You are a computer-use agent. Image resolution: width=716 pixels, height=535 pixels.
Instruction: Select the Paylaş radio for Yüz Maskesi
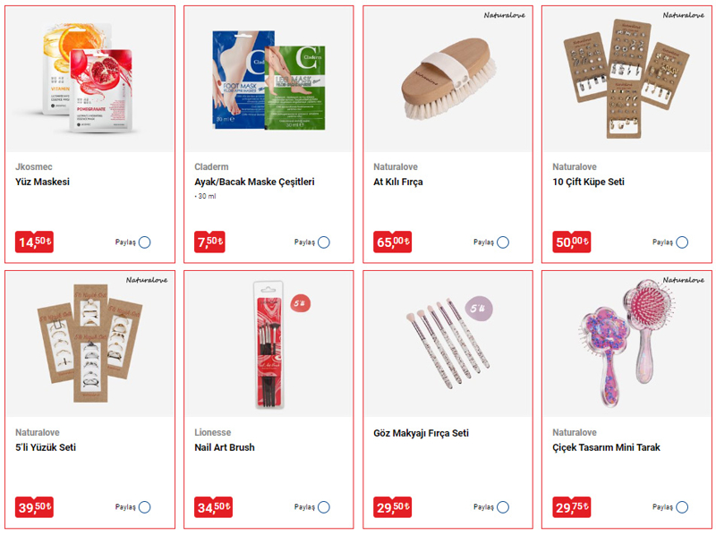click(145, 242)
